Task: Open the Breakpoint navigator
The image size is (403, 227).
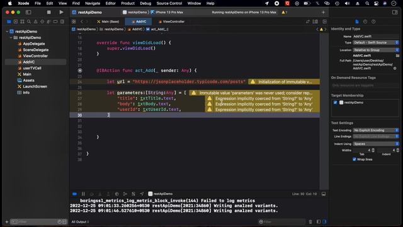Action: pos(55,21)
